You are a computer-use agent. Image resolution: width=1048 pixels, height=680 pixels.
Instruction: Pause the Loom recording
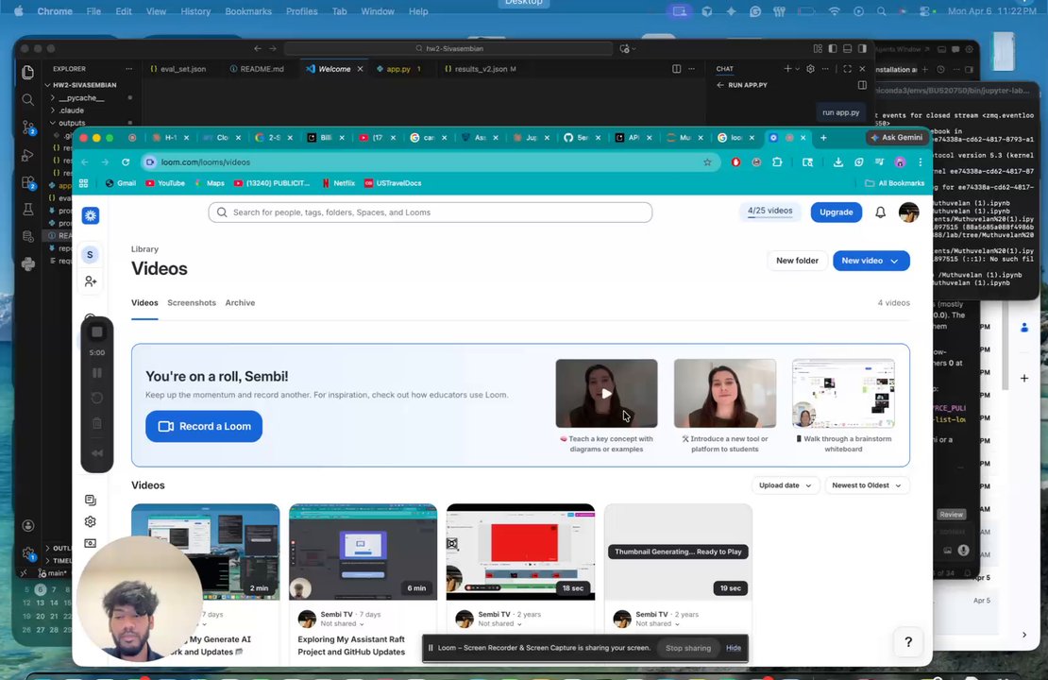click(97, 373)
